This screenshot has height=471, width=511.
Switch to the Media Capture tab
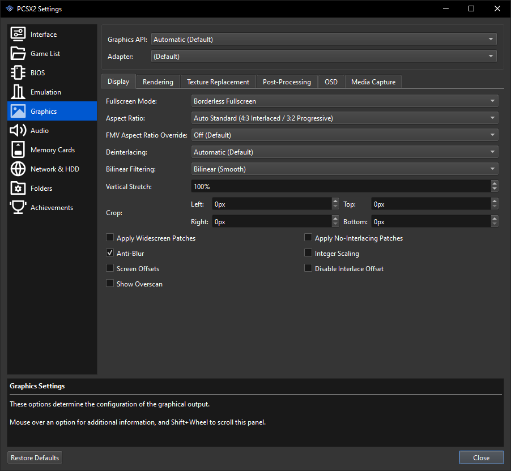pyautogui.click(x=373, y=82)
